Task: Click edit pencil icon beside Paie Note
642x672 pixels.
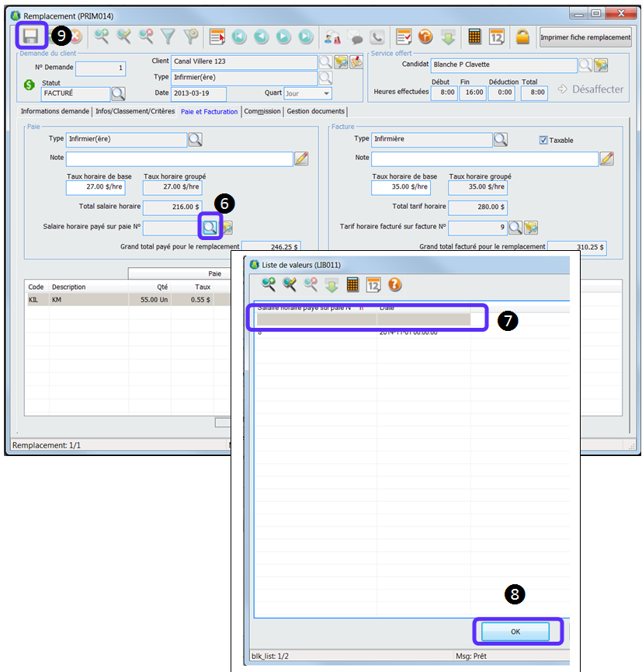Action: pos(301,158)
